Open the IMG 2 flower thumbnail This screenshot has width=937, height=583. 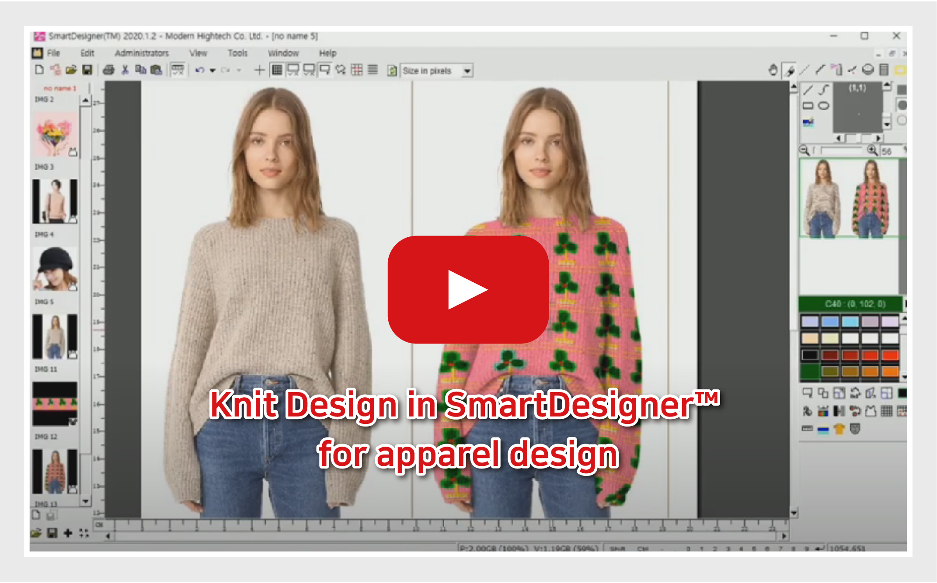coord(55,134)
